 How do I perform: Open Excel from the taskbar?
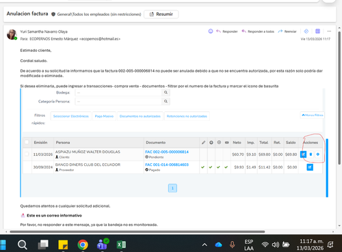(x=121, y=245)
